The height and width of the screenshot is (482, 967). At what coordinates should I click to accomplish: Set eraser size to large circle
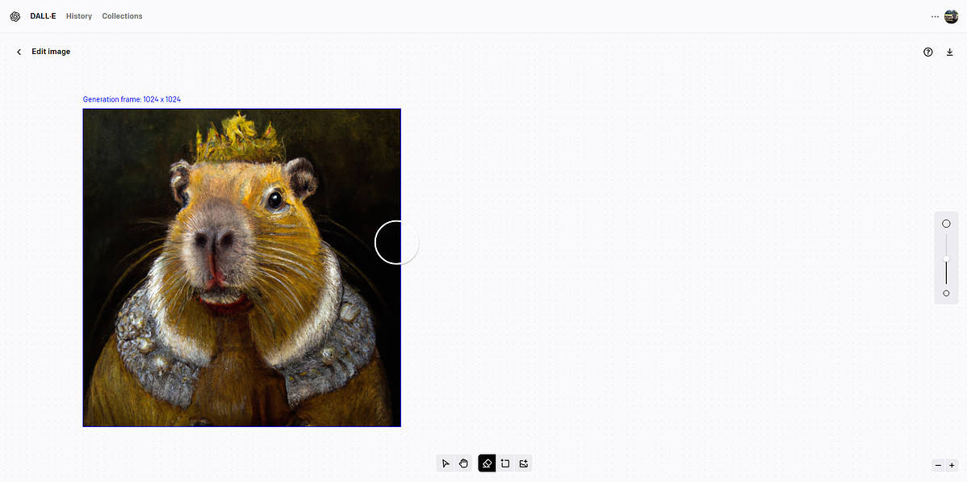(x=946, y=224)
